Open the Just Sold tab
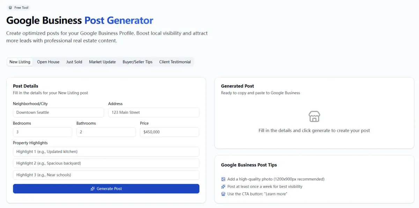 click(x=74, y=62)
